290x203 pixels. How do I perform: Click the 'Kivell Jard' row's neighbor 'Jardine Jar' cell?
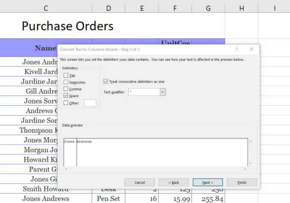(x=29, y=81)
